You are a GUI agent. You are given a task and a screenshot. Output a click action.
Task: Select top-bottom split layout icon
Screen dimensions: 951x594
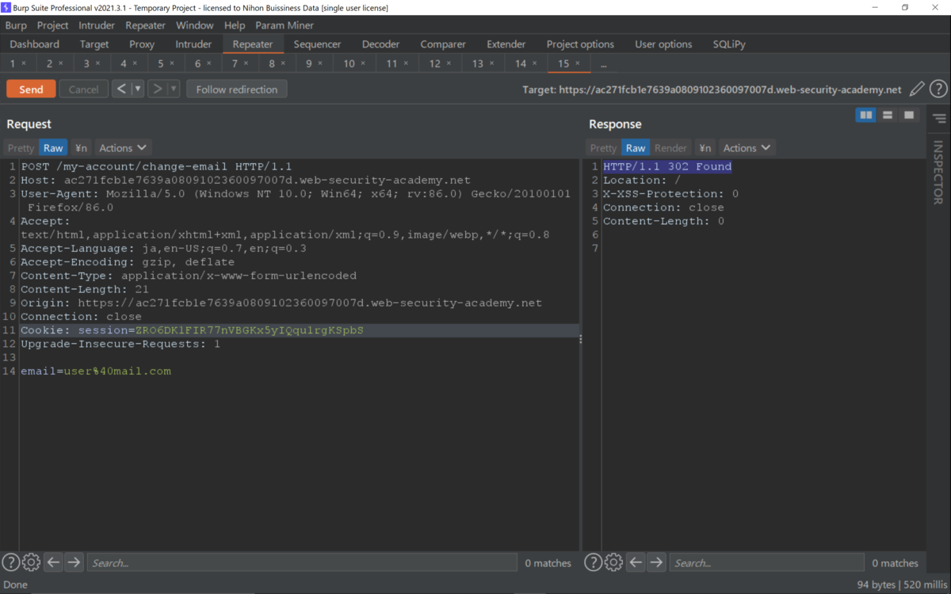click(888, 116)
